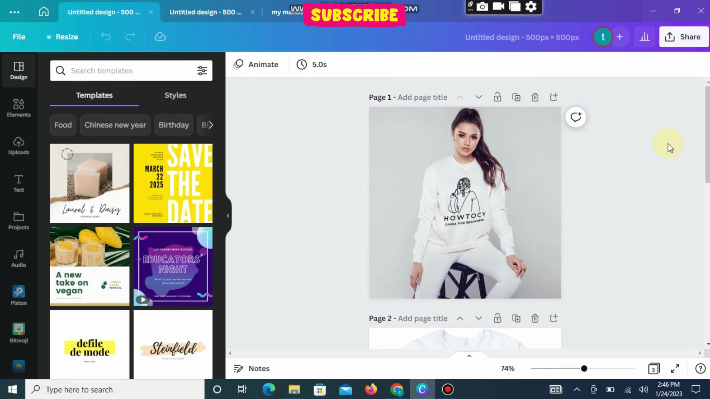Open the search template filters icon
The height and width of the screenshot is (399, 710).
coord(202,71)
